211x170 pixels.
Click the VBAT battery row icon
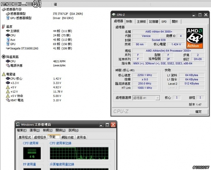[x=8, y=100]
